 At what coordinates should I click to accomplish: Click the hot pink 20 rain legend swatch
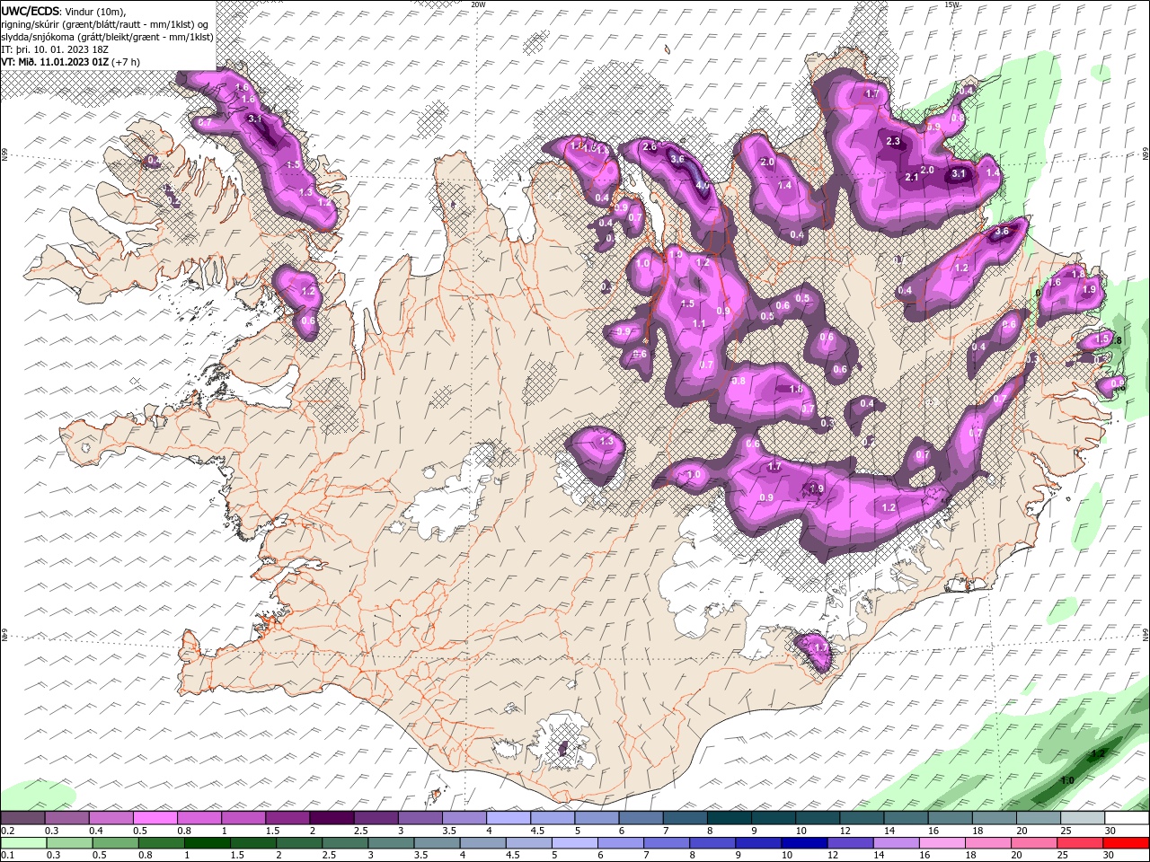(1035, 843)
